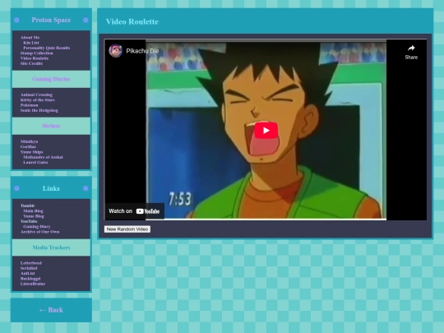The height and width of the screenshot is (333, 444).
Task: Open Watch on YouTube logo link
Action: click(147, 211)
